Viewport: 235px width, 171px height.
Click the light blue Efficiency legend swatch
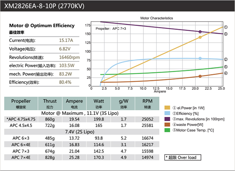click(168, 113)
